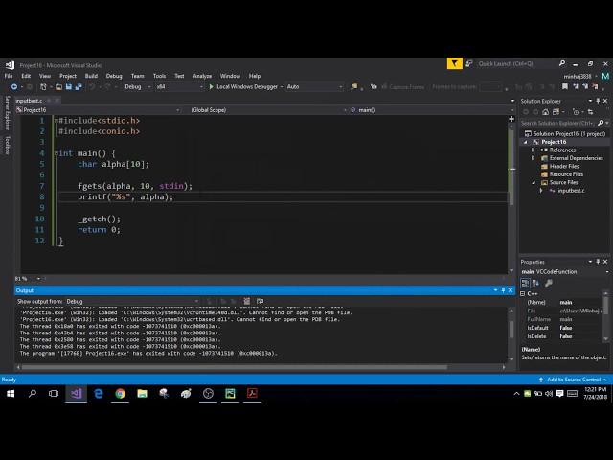The image size is (613, 460).
Task: Open the Auto debugger type dropdown
Action: click(x=315, y=87)
